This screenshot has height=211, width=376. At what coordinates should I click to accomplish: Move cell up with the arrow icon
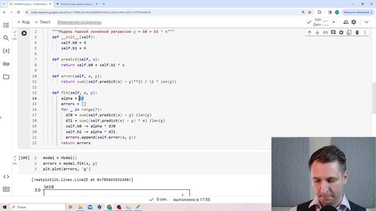(310, 32)
